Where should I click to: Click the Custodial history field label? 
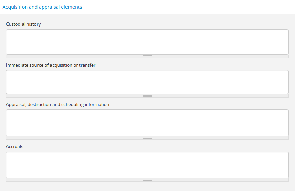23,24
